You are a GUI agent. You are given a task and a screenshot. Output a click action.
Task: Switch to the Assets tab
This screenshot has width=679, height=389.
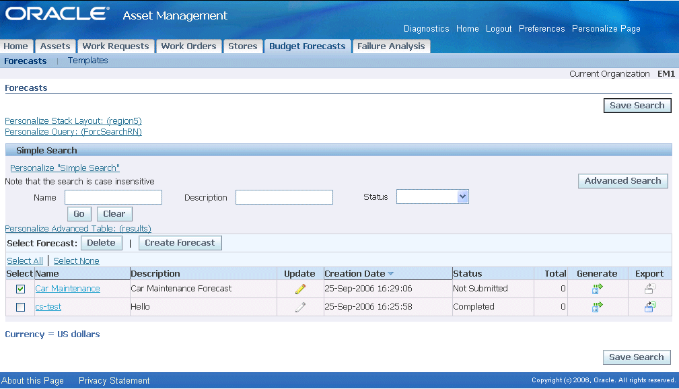pyautogui.click(x=55, y=46)
